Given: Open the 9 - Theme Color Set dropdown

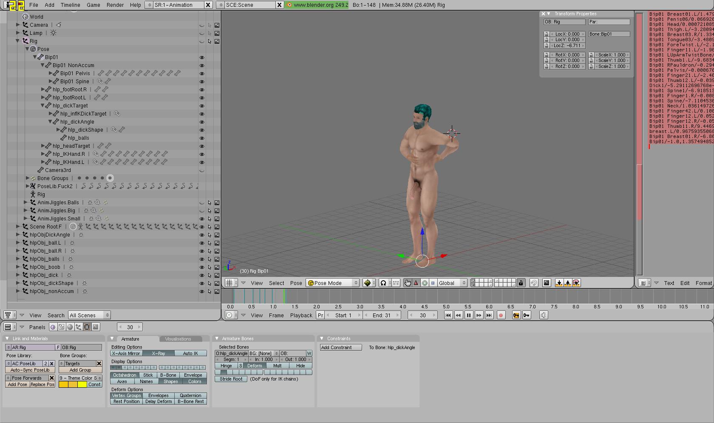Looking at the screenshot, I should click(x=80, y=378).
